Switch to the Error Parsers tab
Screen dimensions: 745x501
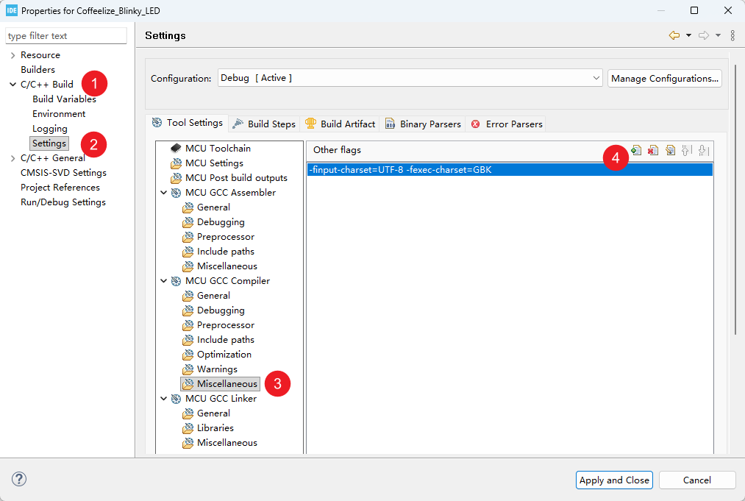pos(506,124)
